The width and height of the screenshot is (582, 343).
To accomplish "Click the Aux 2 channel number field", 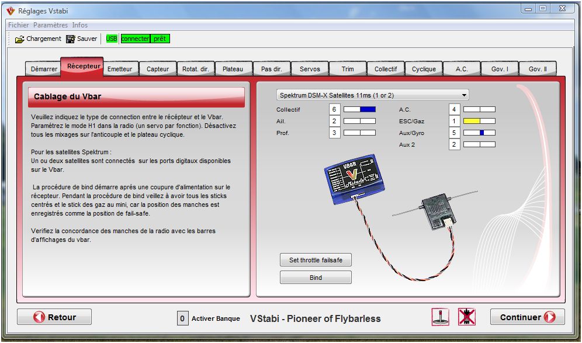I will coord(454,144).
